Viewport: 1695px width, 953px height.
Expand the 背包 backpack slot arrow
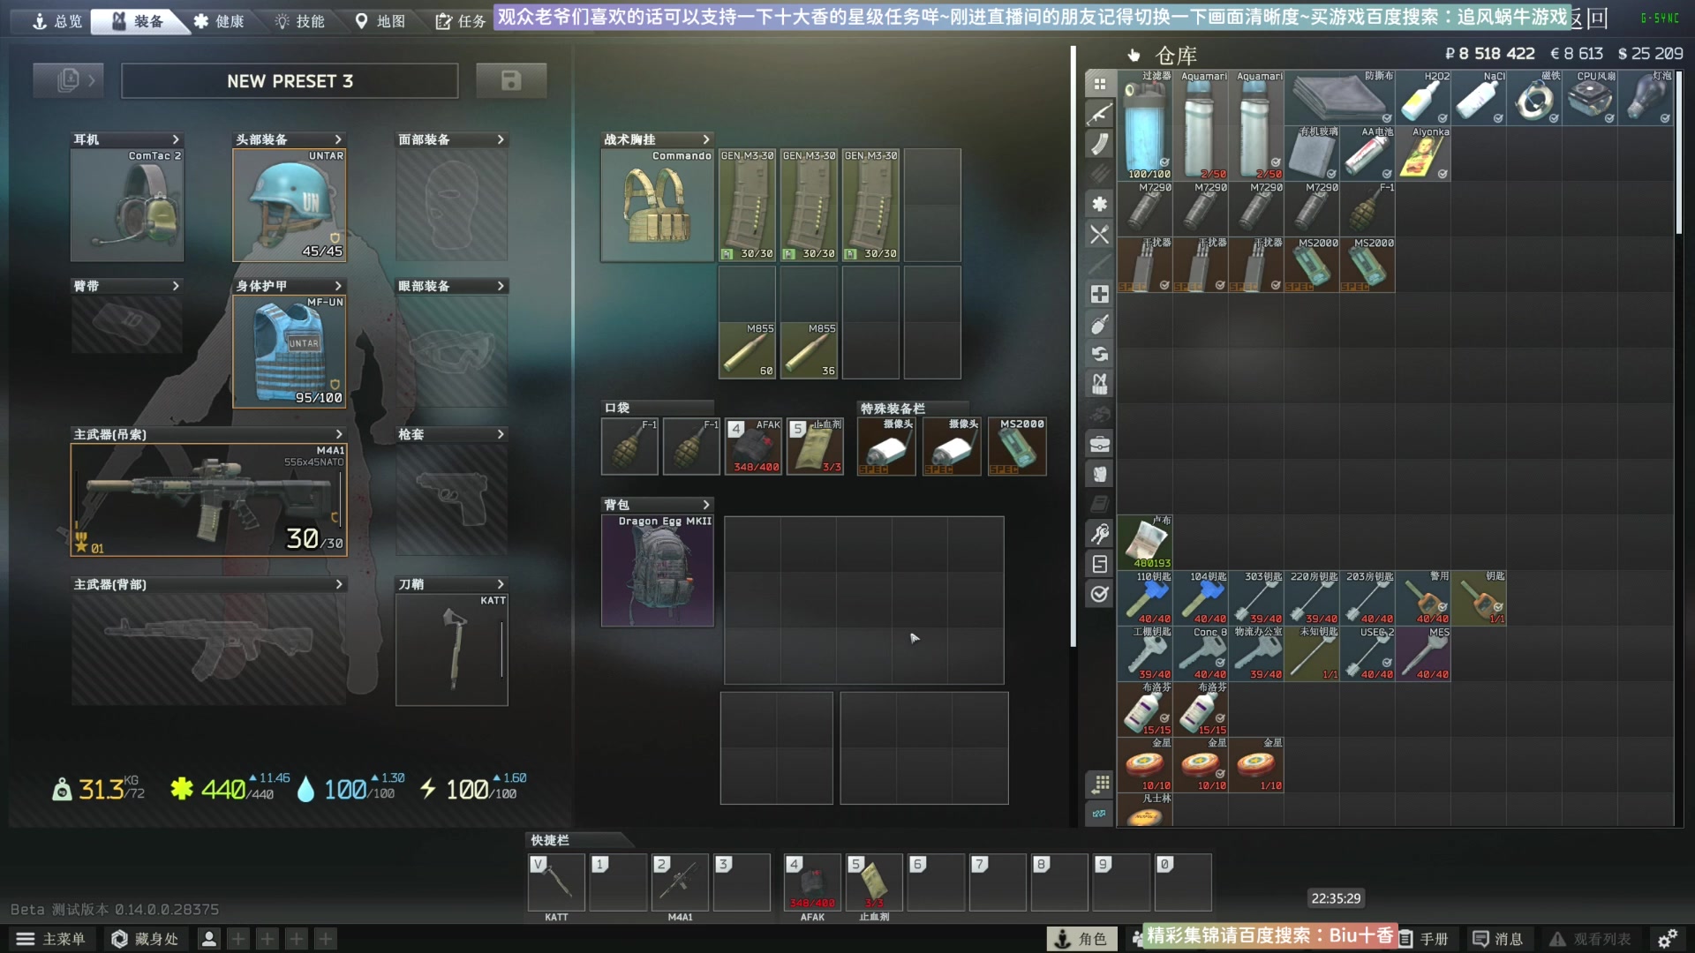point(705,505)
